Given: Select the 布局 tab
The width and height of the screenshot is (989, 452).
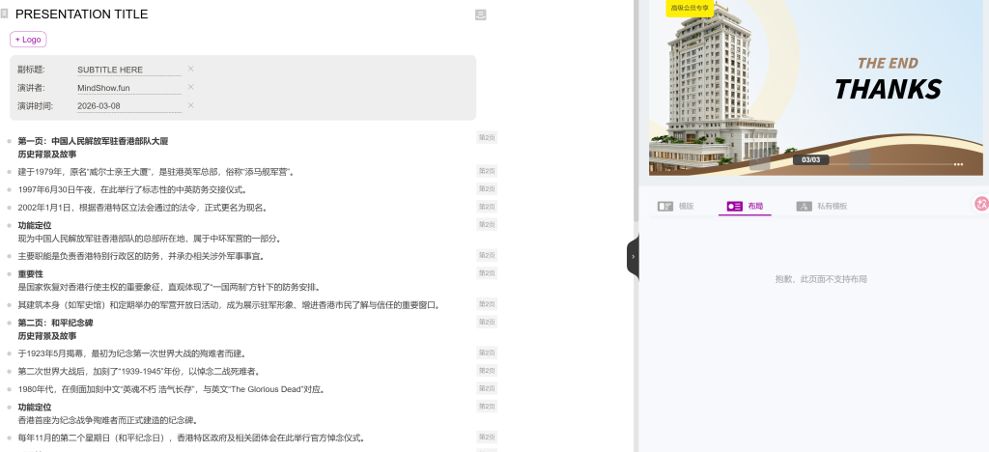Looking at the screenshot, I should 745,206.
